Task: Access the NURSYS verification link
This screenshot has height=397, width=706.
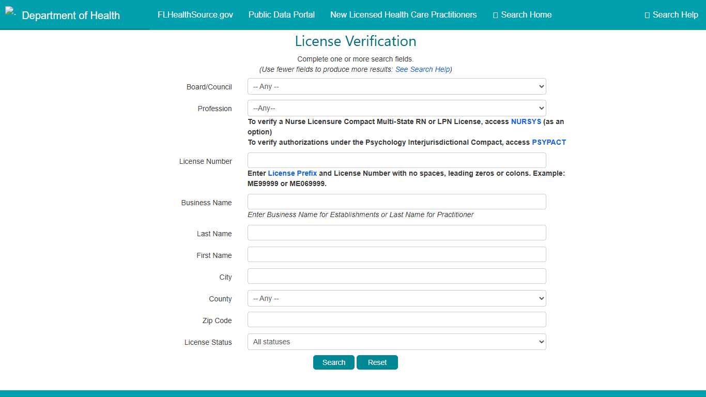Action: click(x=526, y=121)
